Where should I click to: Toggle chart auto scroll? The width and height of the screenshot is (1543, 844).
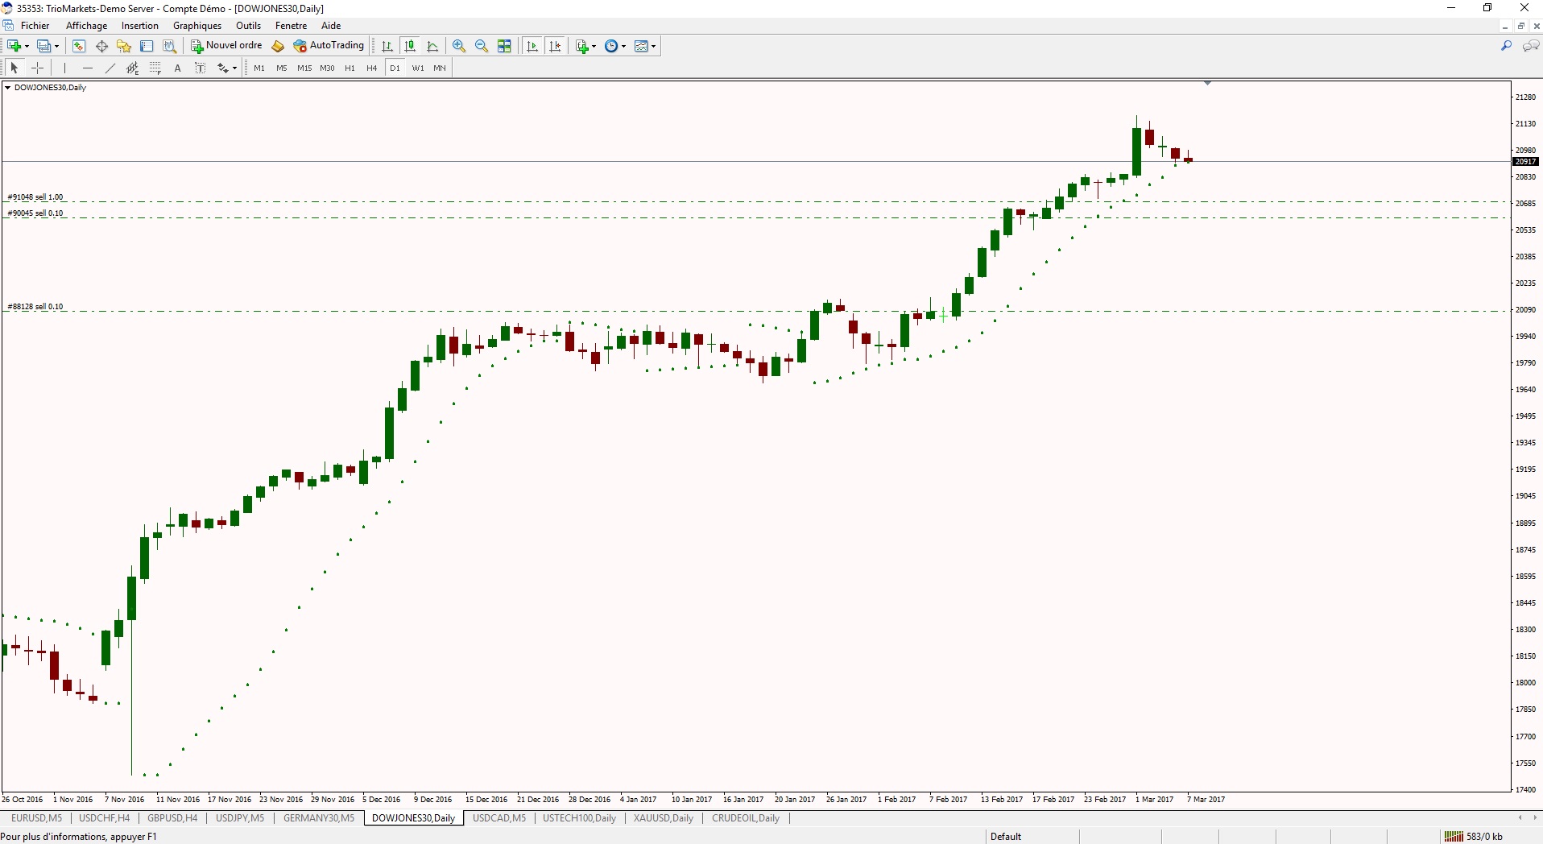pyautogui.click(x=532, y=46)
